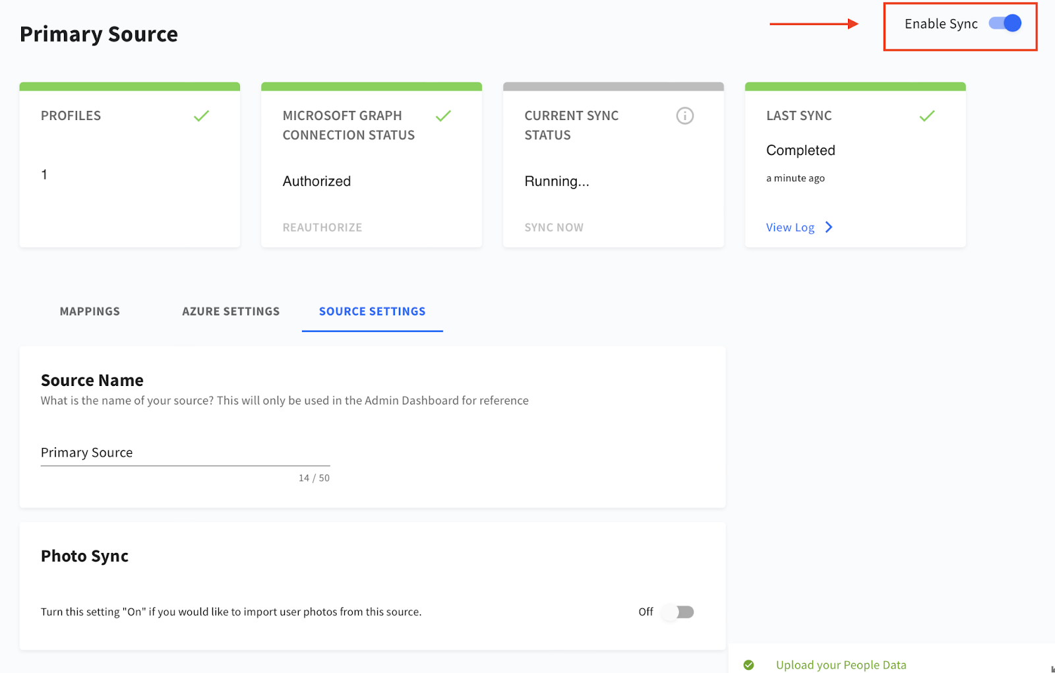This screenshot has height=673, width=1055.
Task: Click the profile count '1'
Action: [44, 175]
